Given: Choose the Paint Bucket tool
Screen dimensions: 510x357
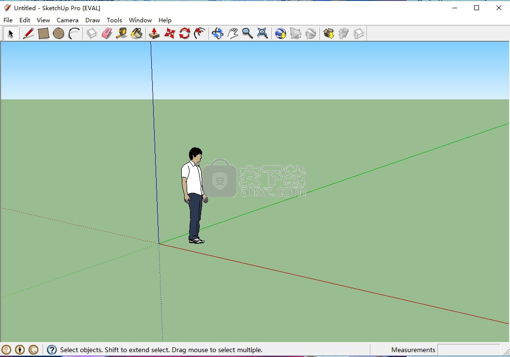Looking at the screenshot, I should pyautogui.click(x=137, y=33).
